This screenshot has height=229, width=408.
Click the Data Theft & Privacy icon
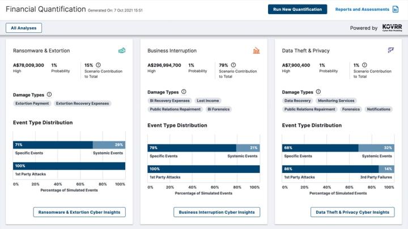tap(390, 51)
